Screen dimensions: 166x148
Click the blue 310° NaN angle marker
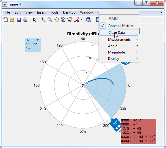coord(115,124)
